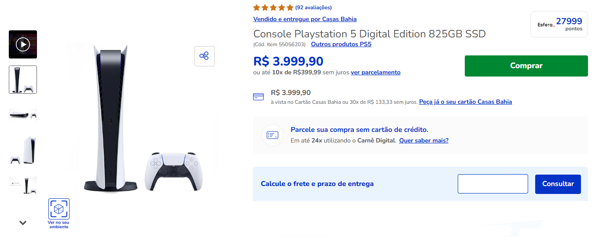Select the angled console view thumbnail
Screen dimensions: 599x241
click(23, 150)
